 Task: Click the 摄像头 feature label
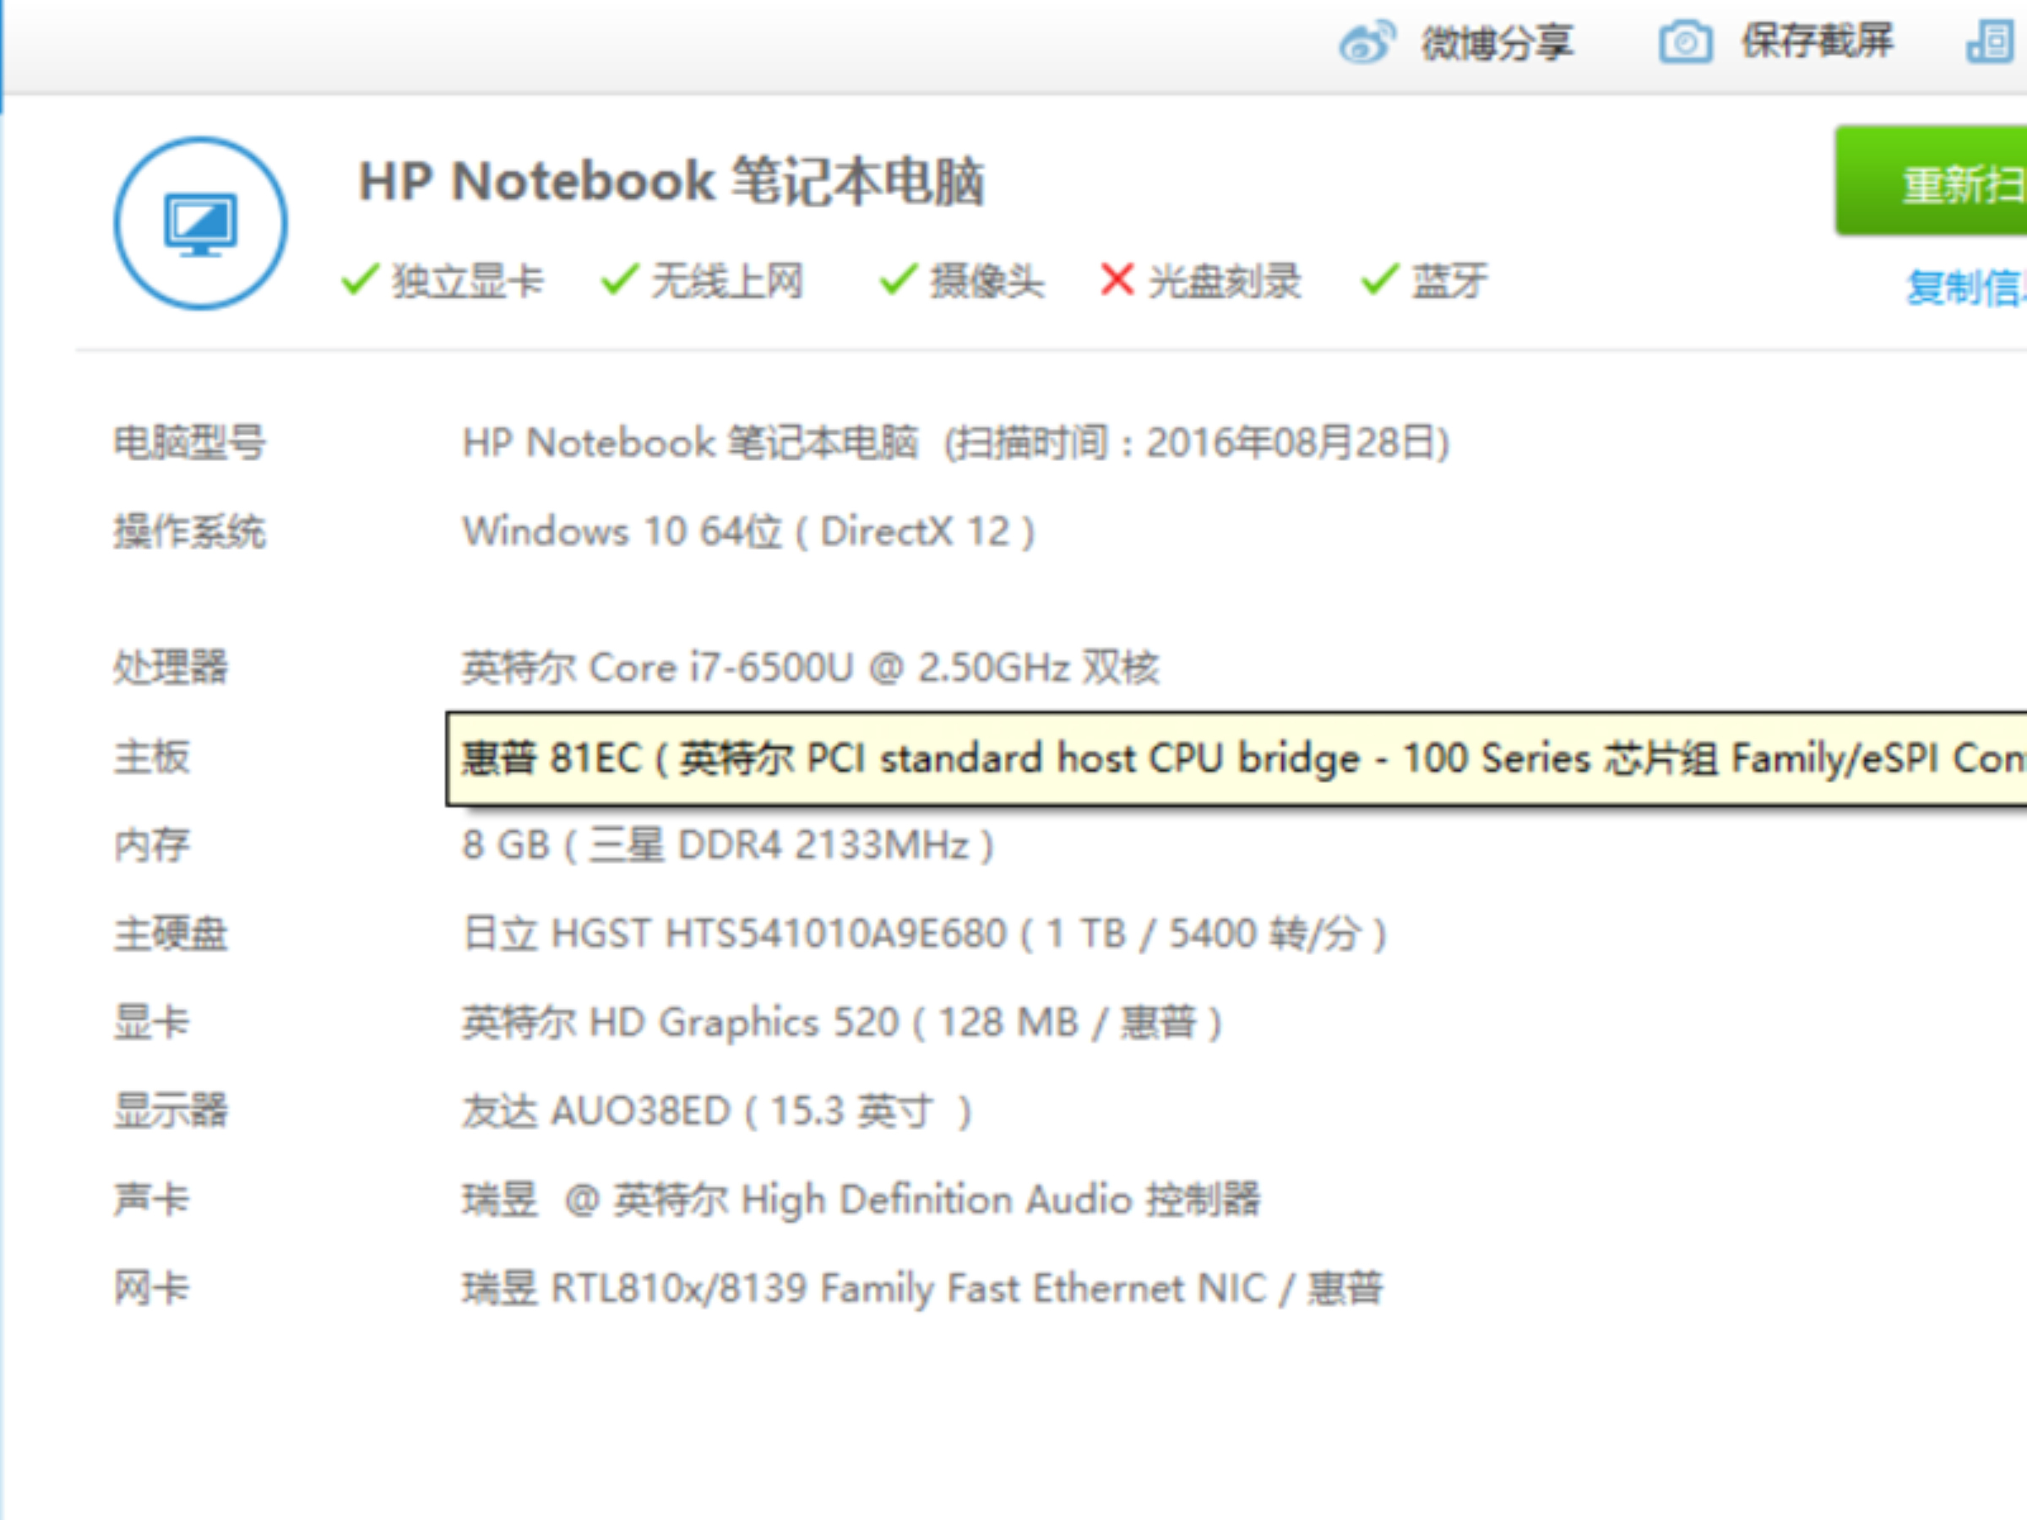click(x=988, y=281)
